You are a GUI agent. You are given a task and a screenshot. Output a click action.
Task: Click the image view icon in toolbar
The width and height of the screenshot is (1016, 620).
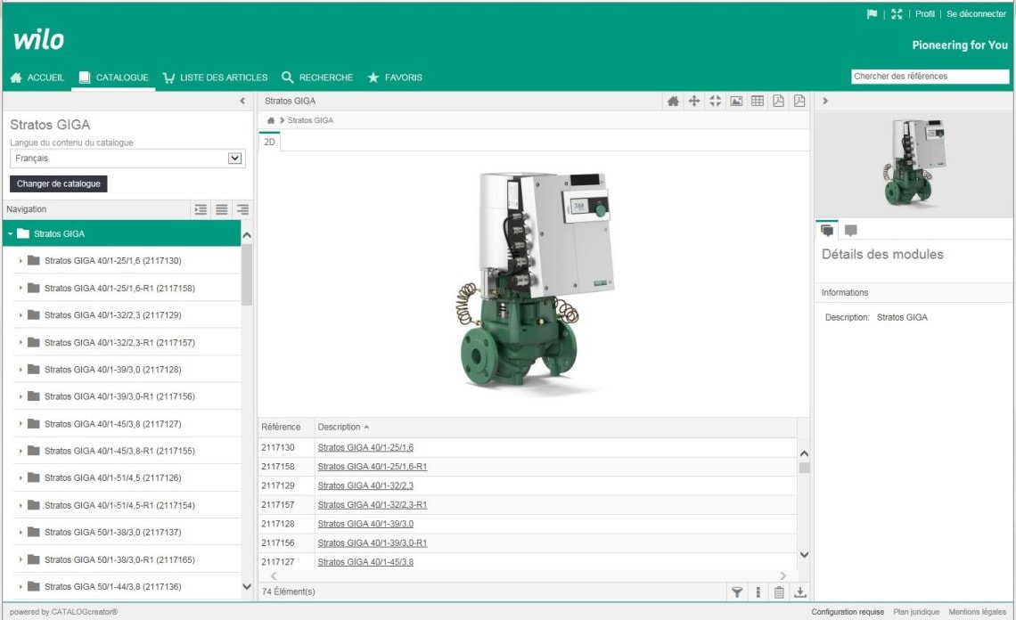click(736, 101)
